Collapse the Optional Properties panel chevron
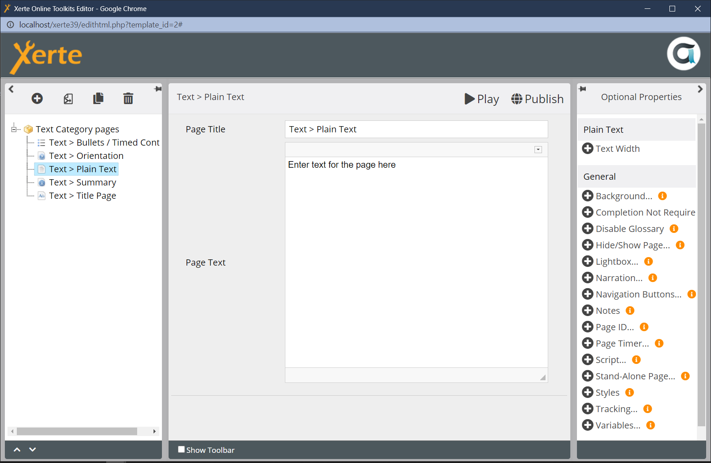Image resolution: width=711 pixels, height=463 pixels. (x=700, y=89)
